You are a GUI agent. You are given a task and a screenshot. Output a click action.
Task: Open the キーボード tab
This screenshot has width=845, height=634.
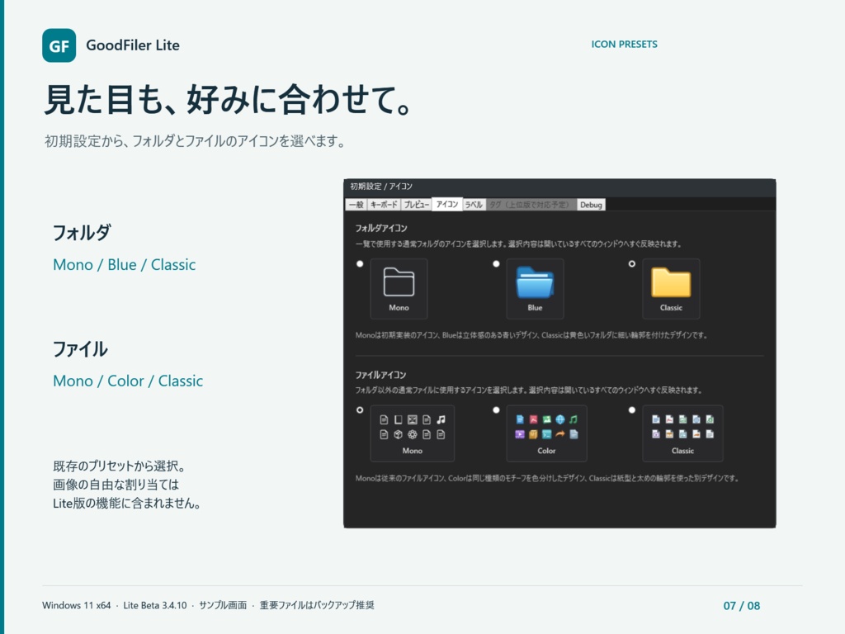point(384,205)
